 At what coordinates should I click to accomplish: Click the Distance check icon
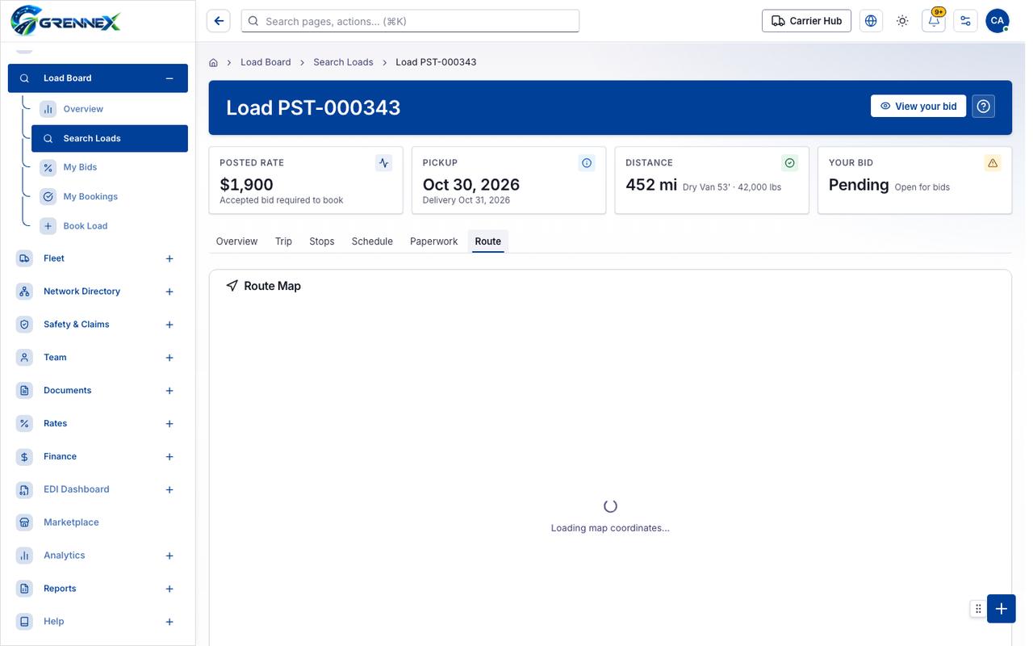(790, 163)
